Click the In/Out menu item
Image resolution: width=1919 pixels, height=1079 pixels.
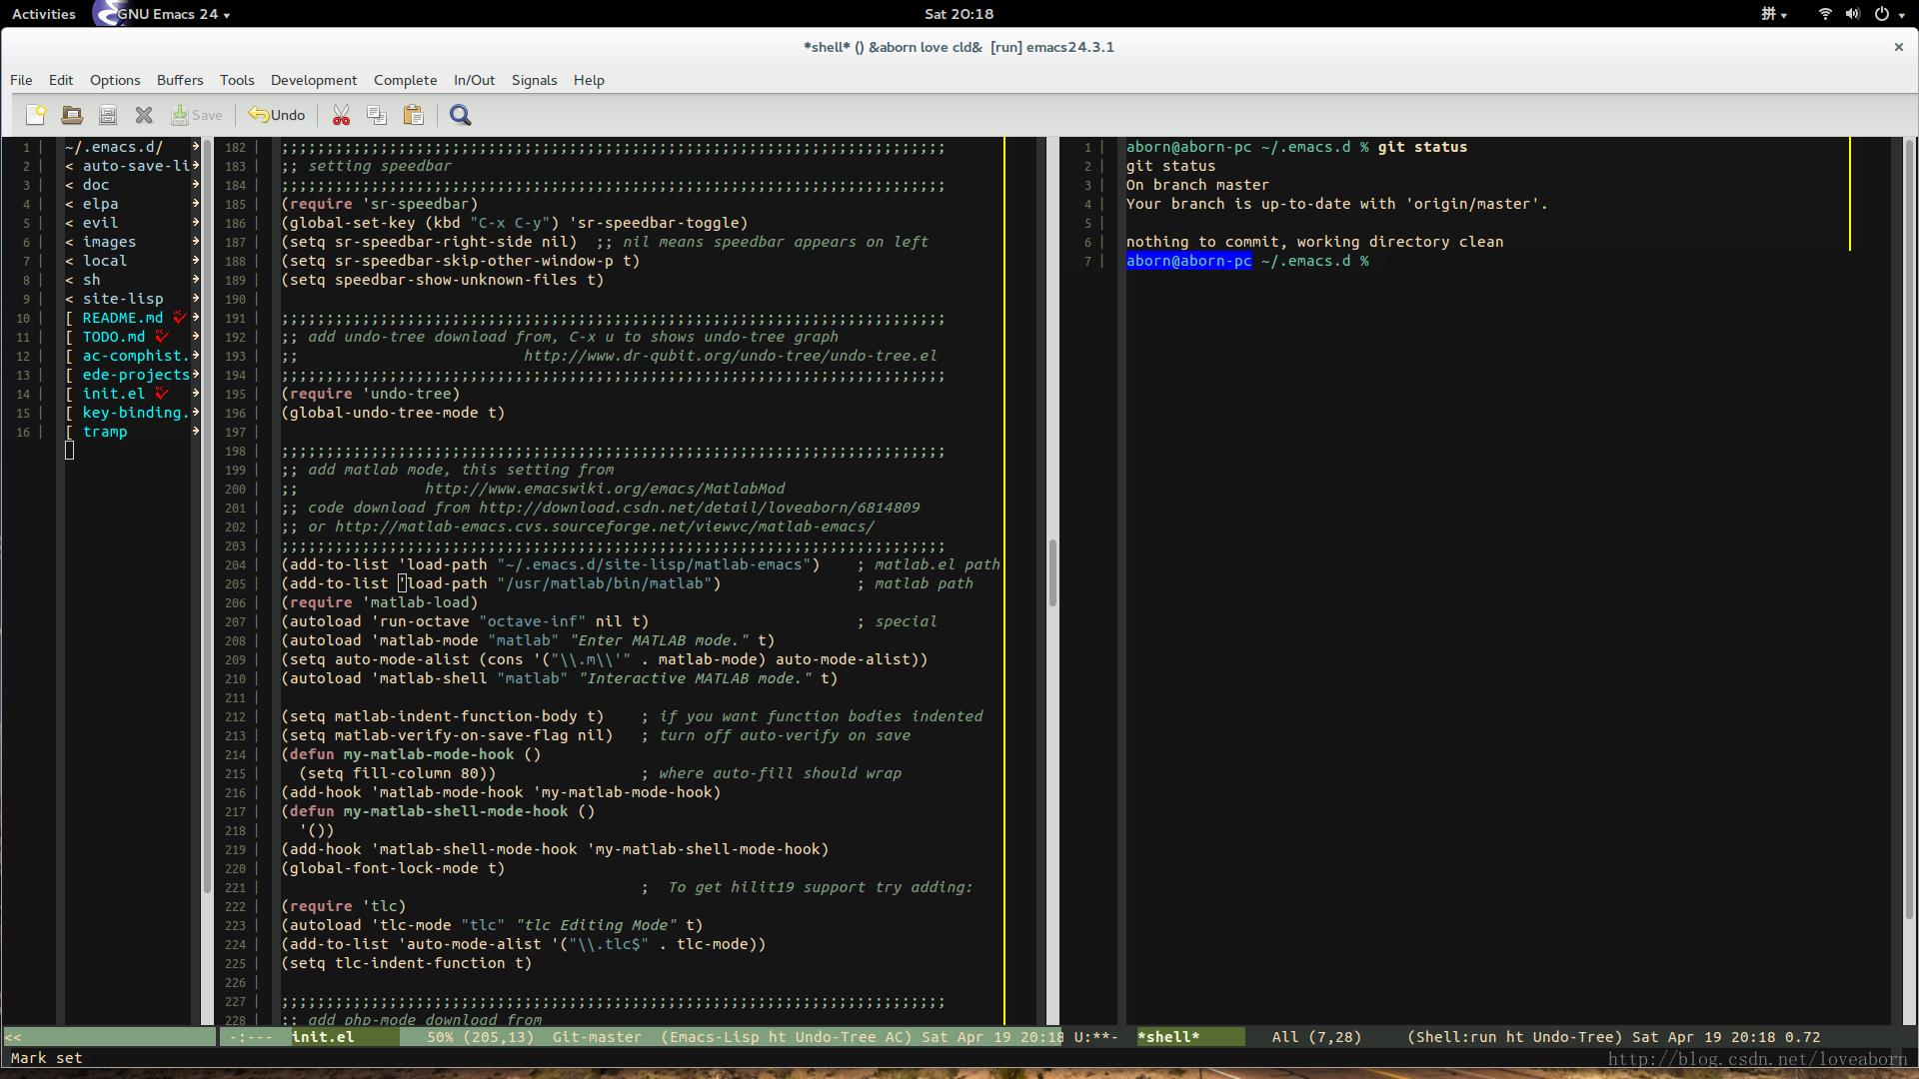coord(473,80)
